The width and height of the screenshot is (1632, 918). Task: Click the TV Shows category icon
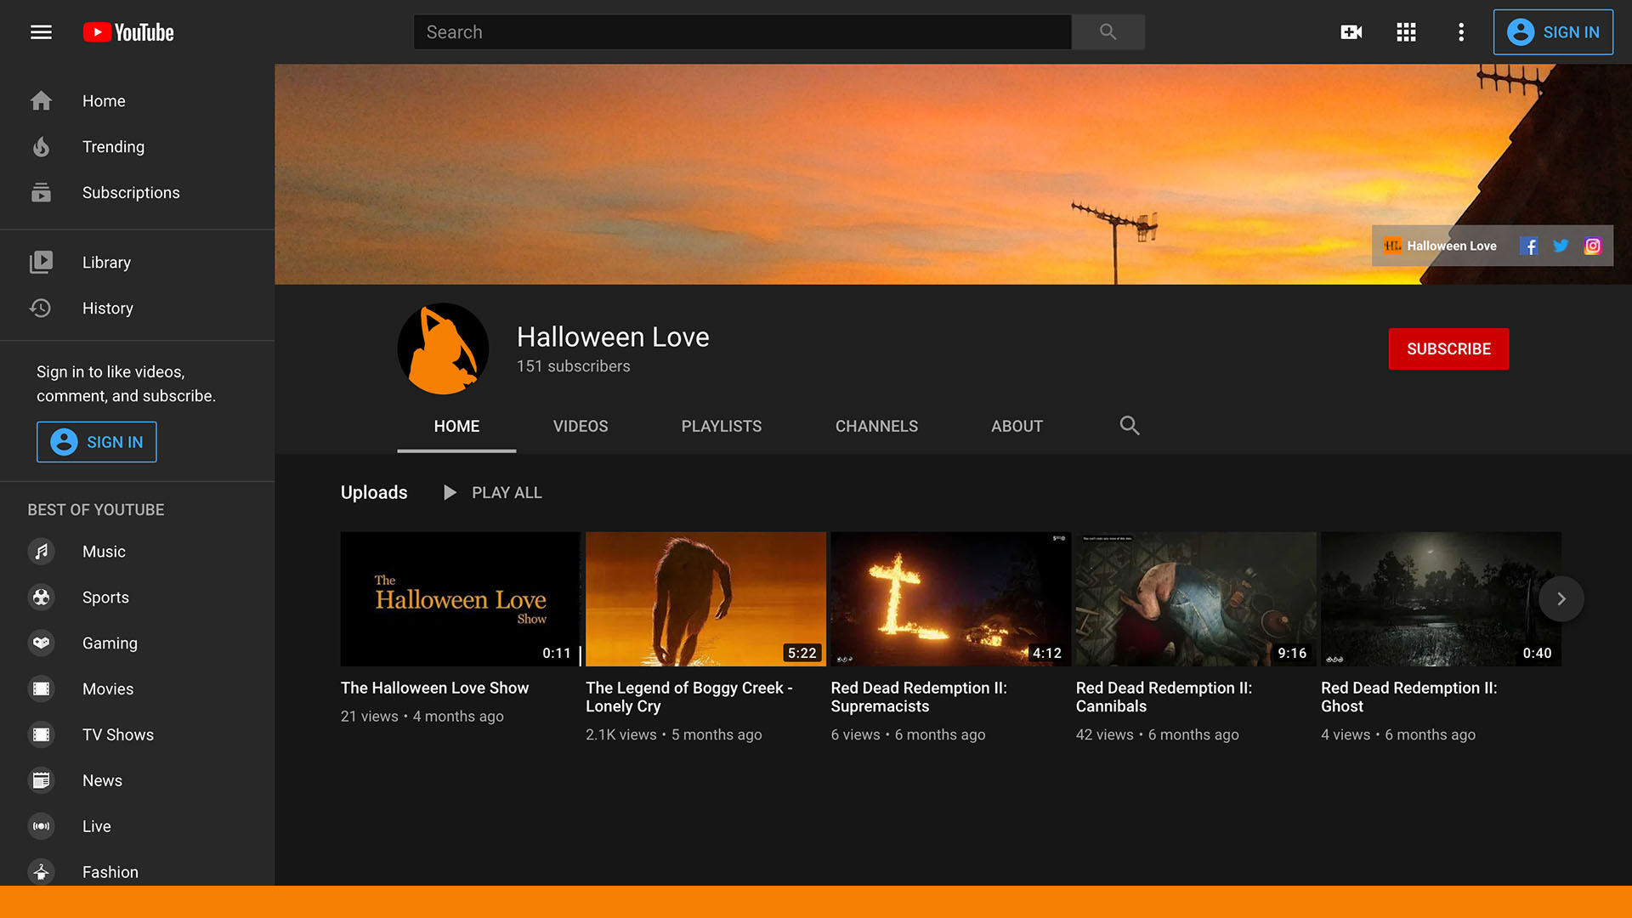click(x=41, y=735)
